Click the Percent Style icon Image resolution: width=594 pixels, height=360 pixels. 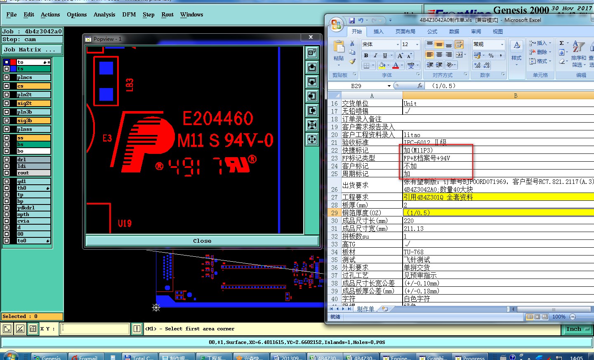tap(491, 56)
